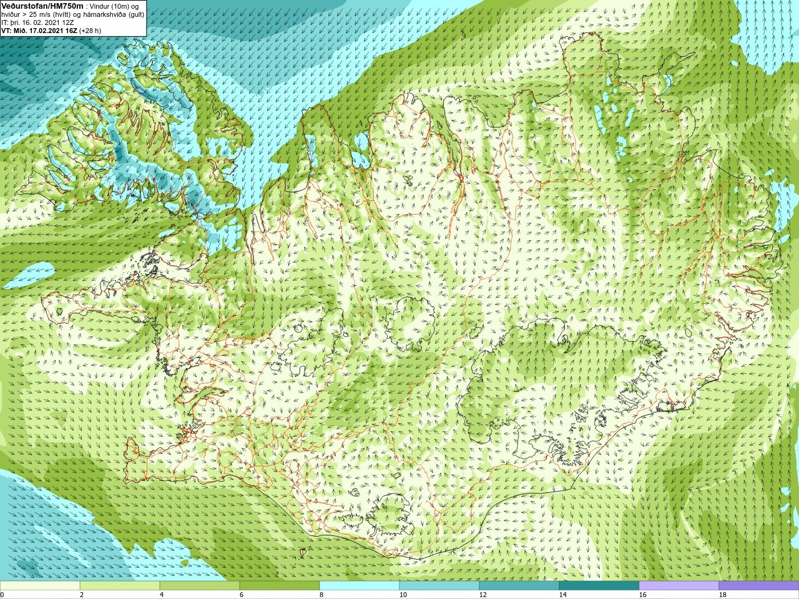Click the legend scale label '10'
The image size is (799, 599).
pyautogui.click(x=403, y=595)
